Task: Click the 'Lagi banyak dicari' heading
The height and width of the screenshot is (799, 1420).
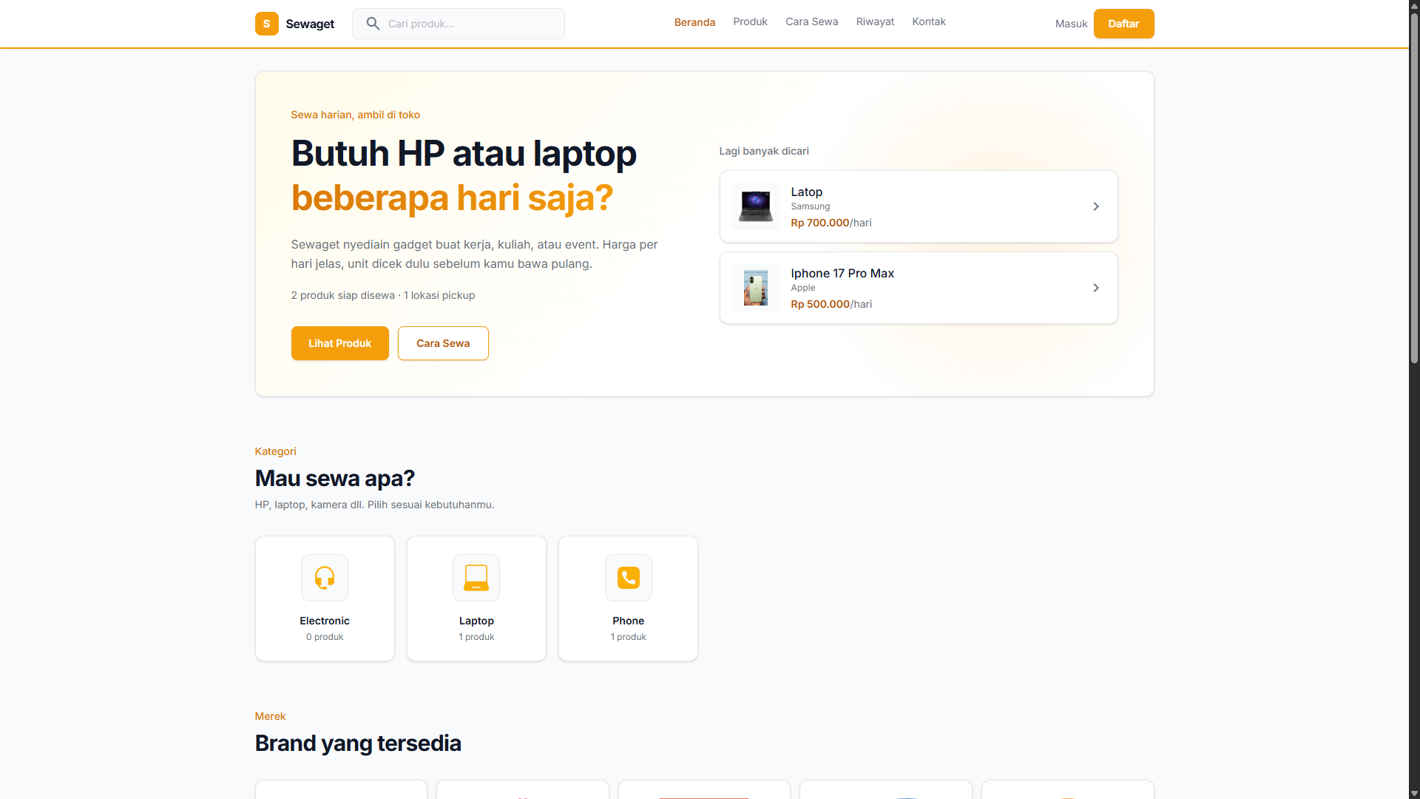Action: click(x=764, y=151)
